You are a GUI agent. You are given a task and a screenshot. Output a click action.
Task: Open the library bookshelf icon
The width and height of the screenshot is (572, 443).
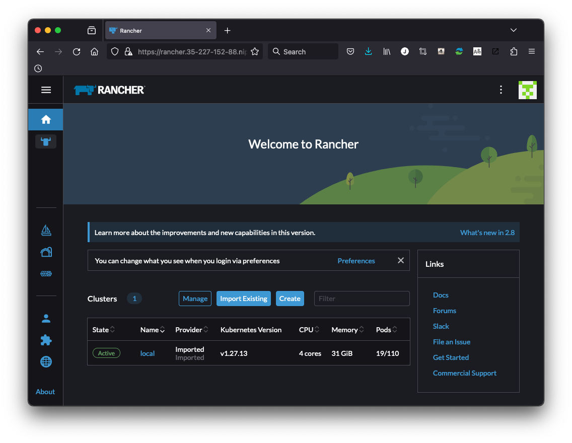[x=387, y=52]
